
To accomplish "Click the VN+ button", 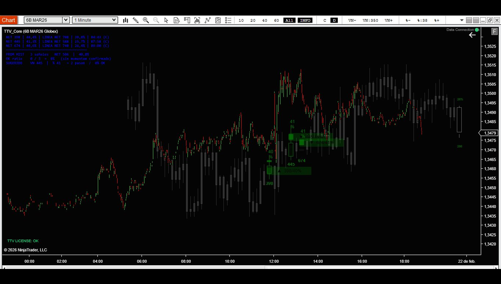I will point(389,20).
